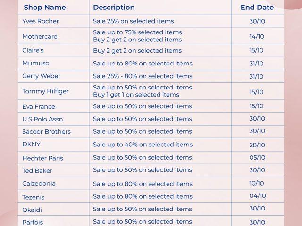This screenshot has width=302, height=226.
Task: Select the Hechter Paris end date 05/10
Action: (257, 158)
